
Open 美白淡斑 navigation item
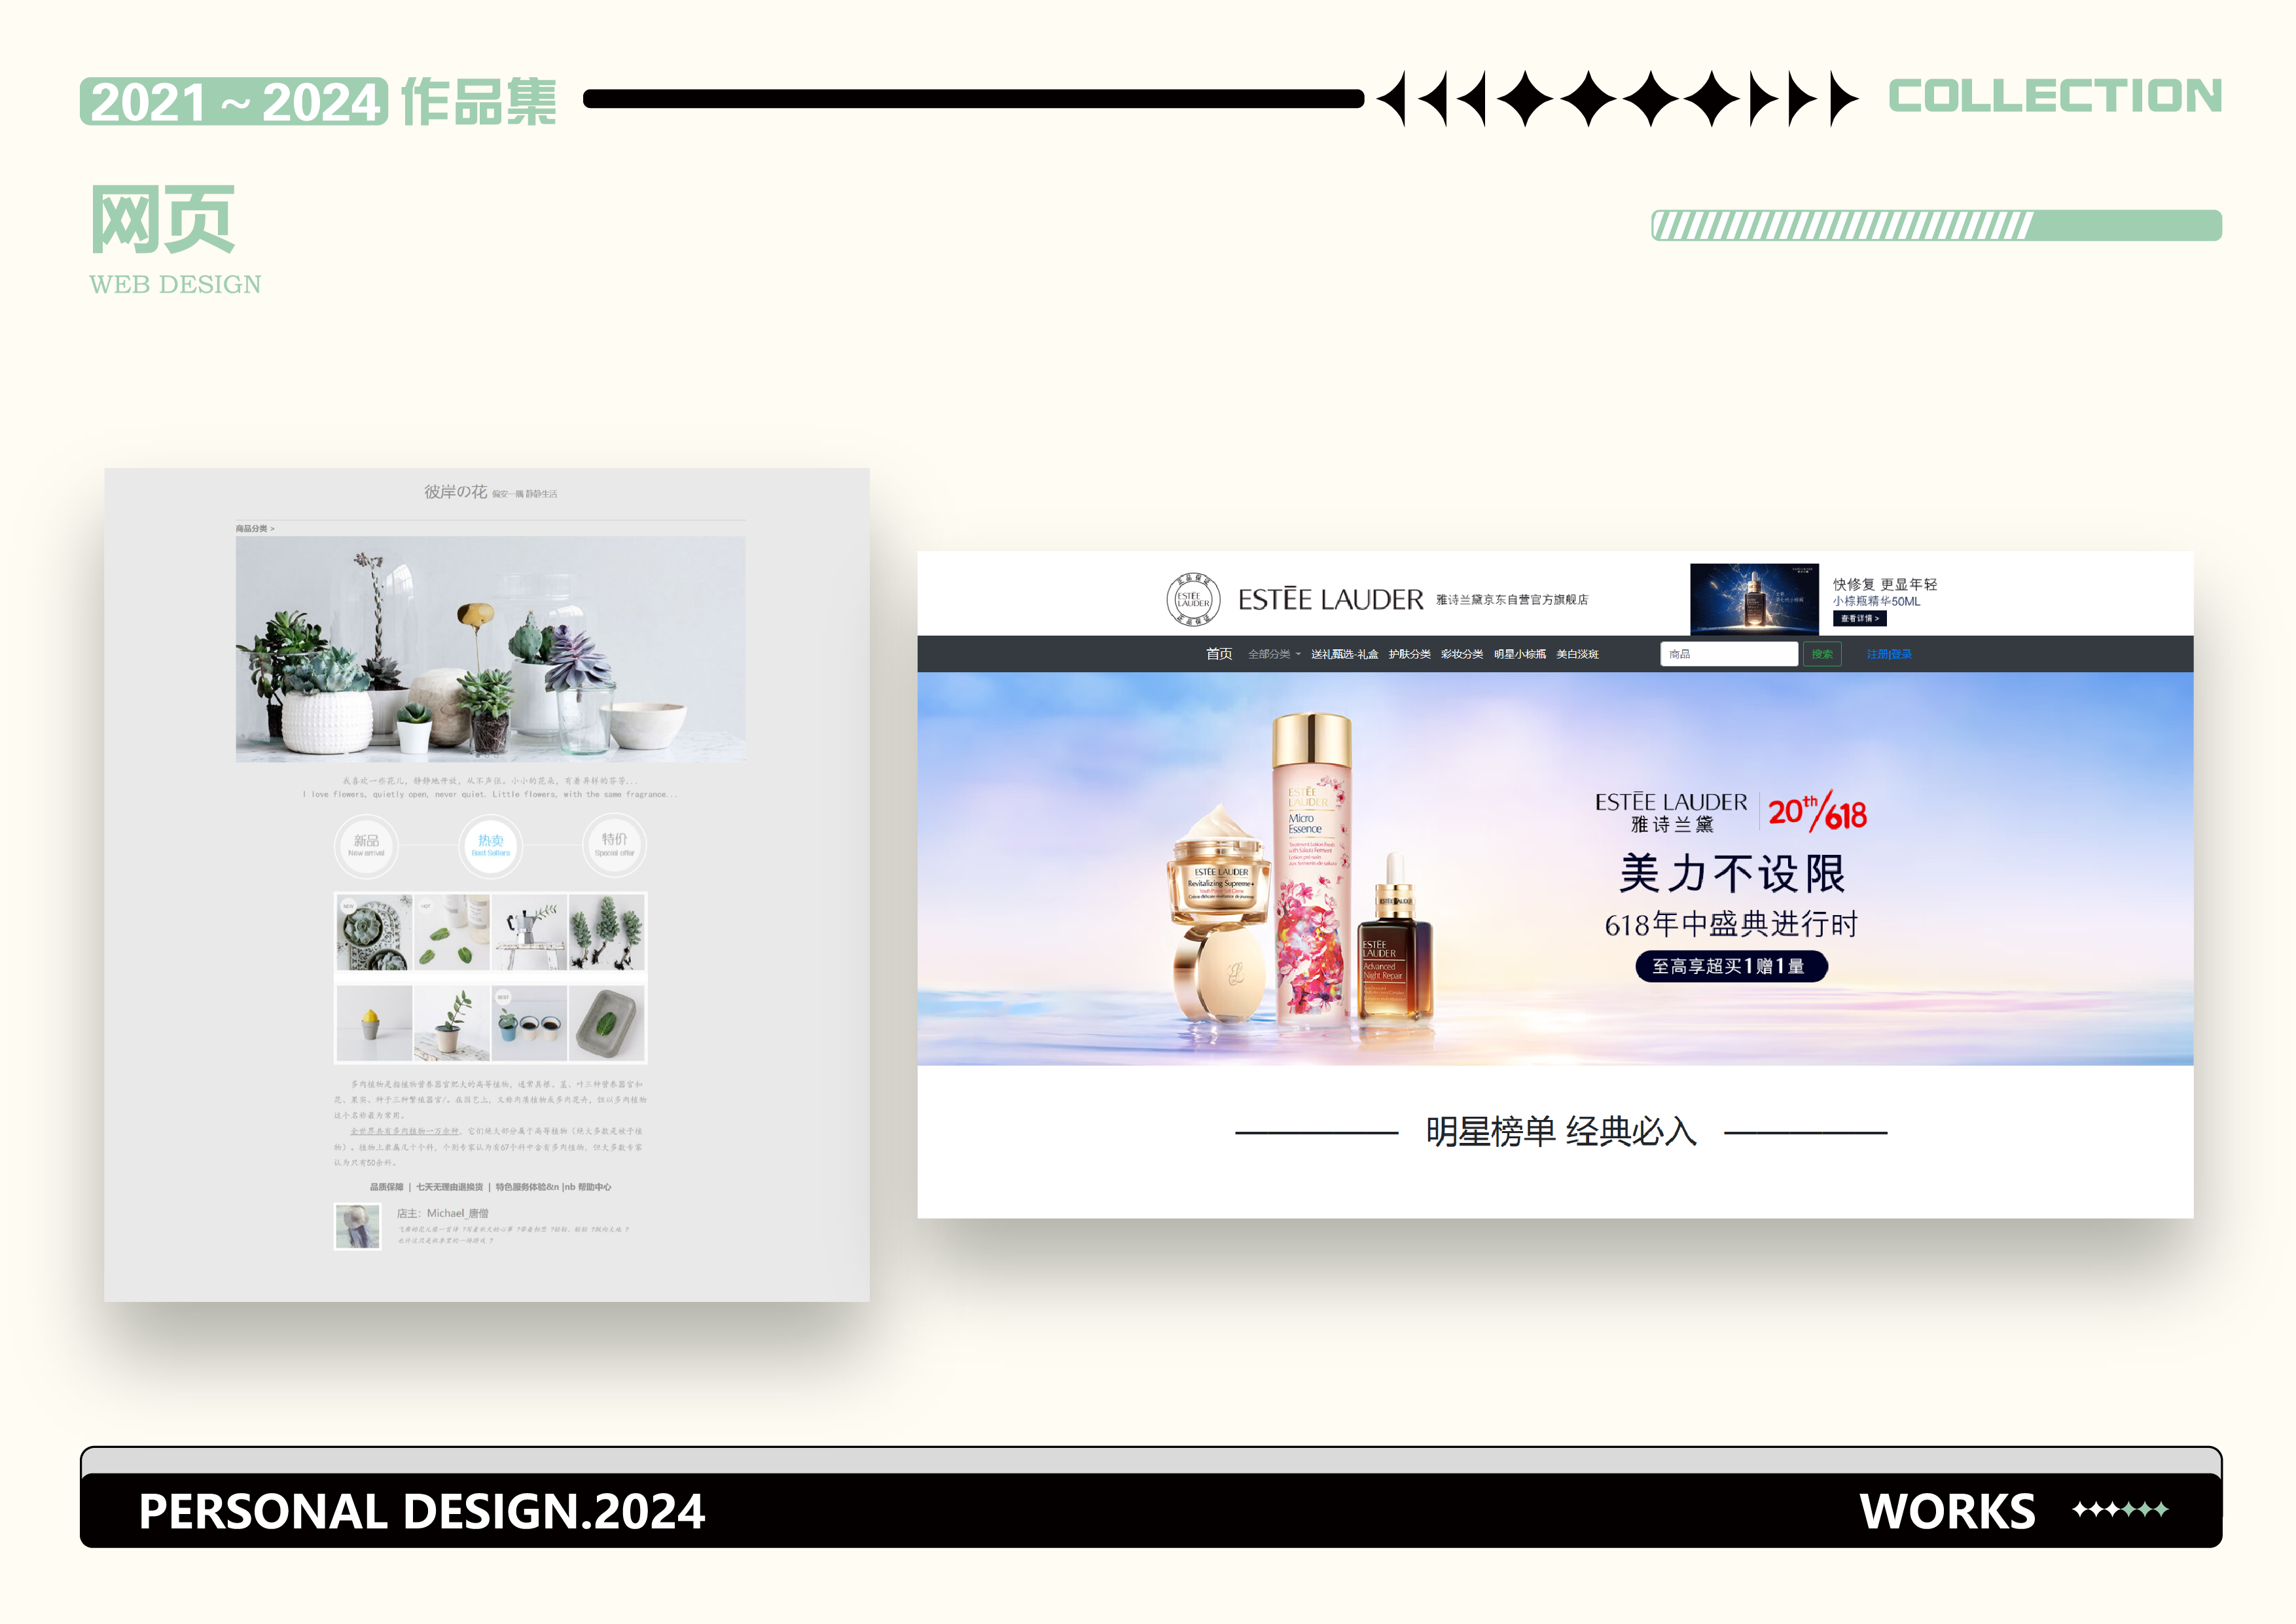(x=1577, y=654)
